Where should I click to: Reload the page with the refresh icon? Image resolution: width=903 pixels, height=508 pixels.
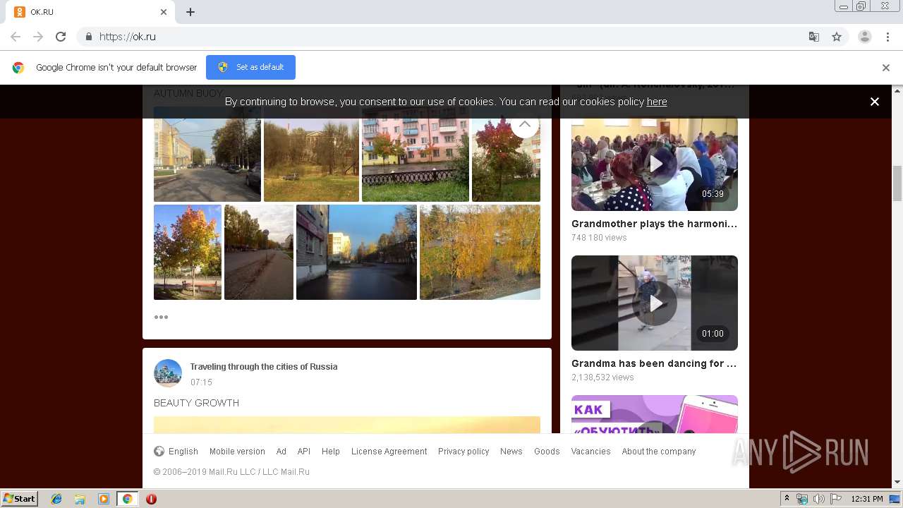61,37
